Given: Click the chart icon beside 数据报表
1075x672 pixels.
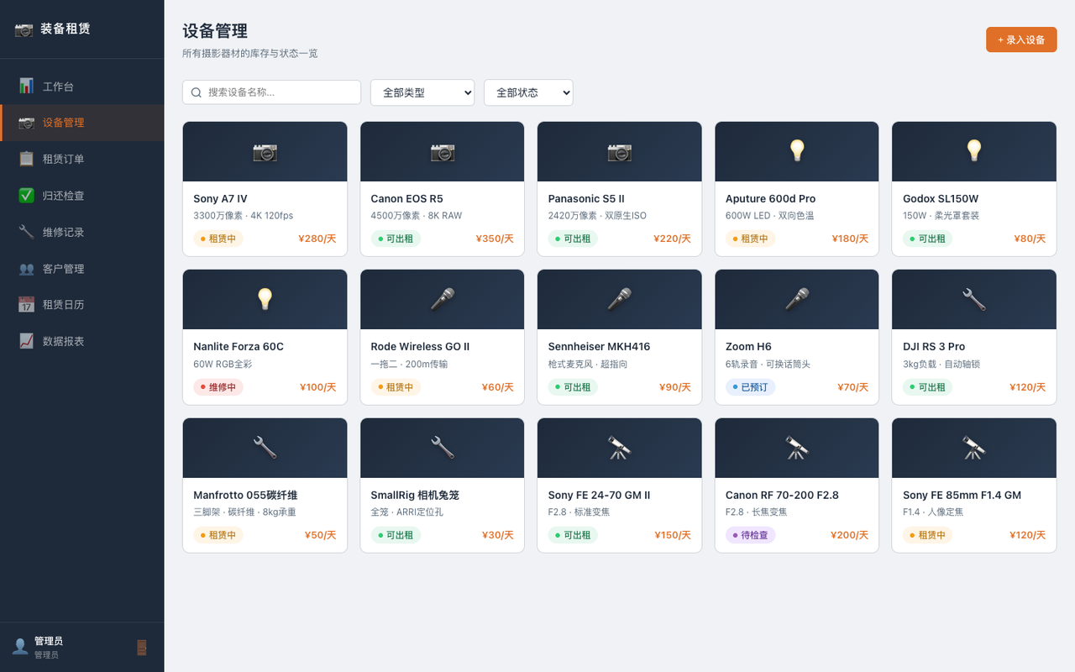Looking at the screenshot, I should 26,341.
